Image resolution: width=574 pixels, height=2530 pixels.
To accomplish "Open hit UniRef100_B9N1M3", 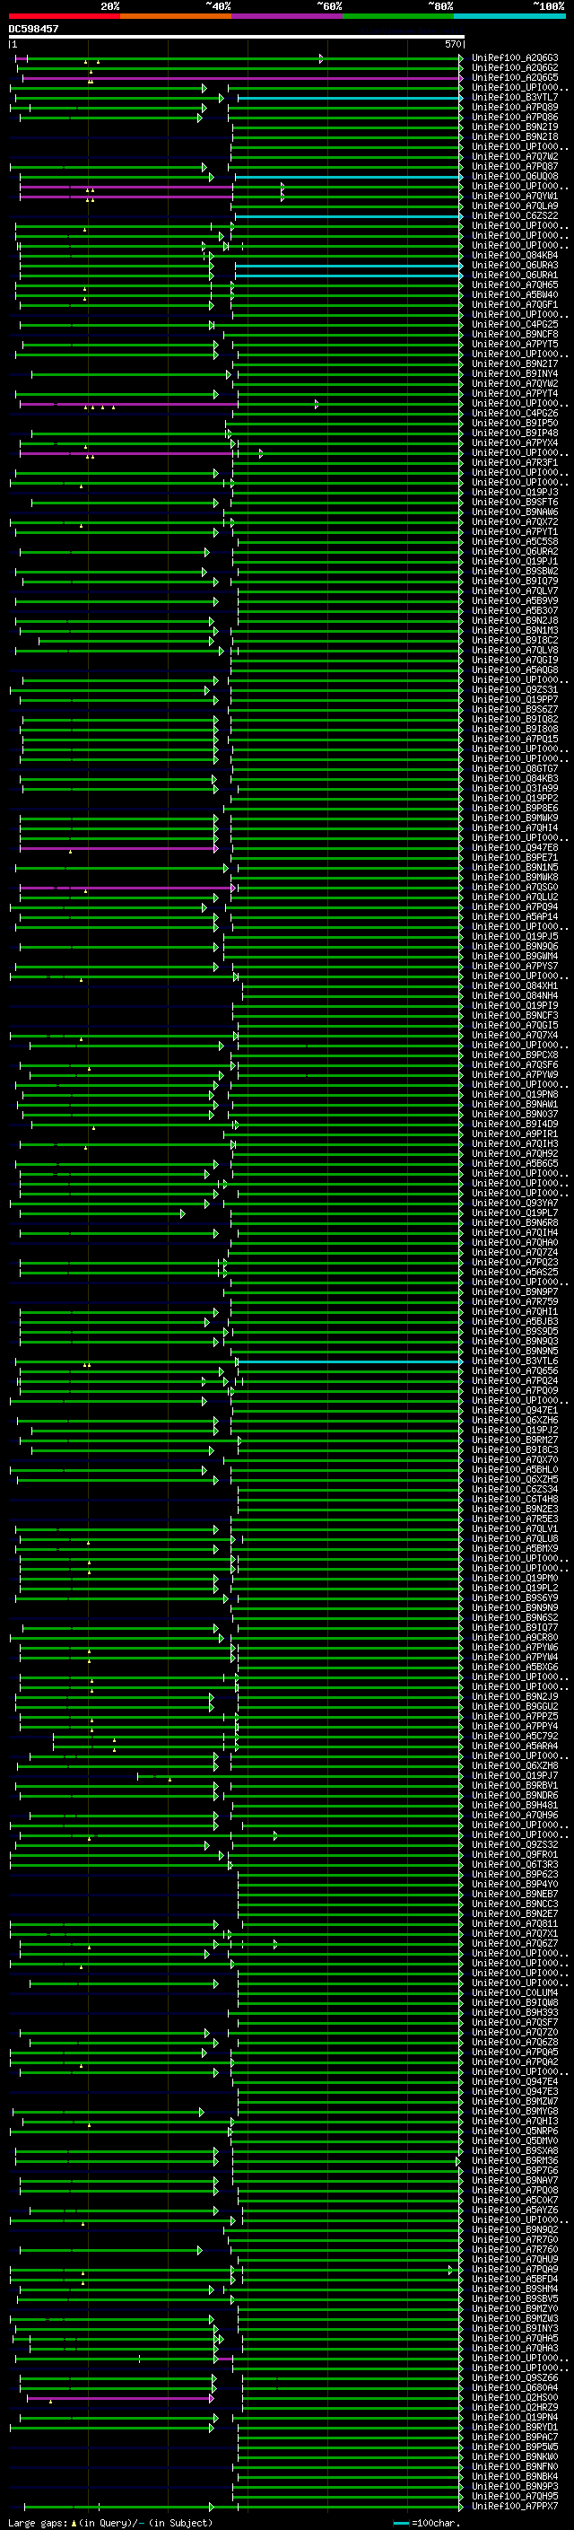I will pyautogui.click(x=515, y=631).
